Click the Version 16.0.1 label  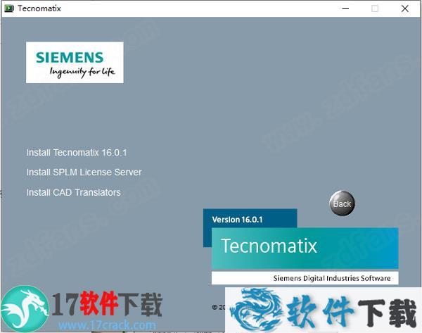click(x=237, y=220)
